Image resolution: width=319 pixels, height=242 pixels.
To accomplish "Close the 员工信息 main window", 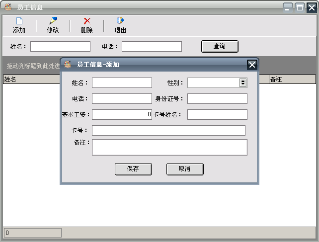I will click(312, 8).
